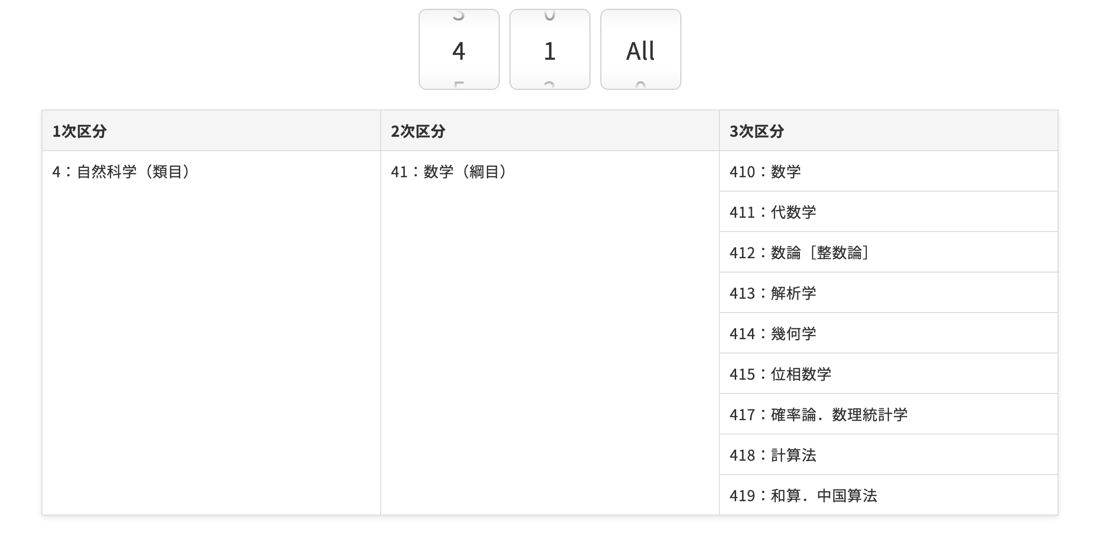Select the 415：位相数学 row
This screenshot has width=1101, height=555.
[x=781, y=374]
